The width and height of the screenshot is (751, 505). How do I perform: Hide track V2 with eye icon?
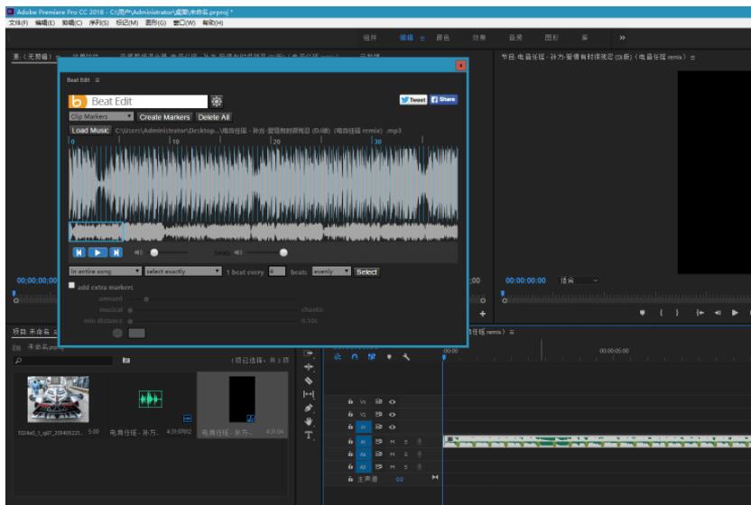(393, 415)
